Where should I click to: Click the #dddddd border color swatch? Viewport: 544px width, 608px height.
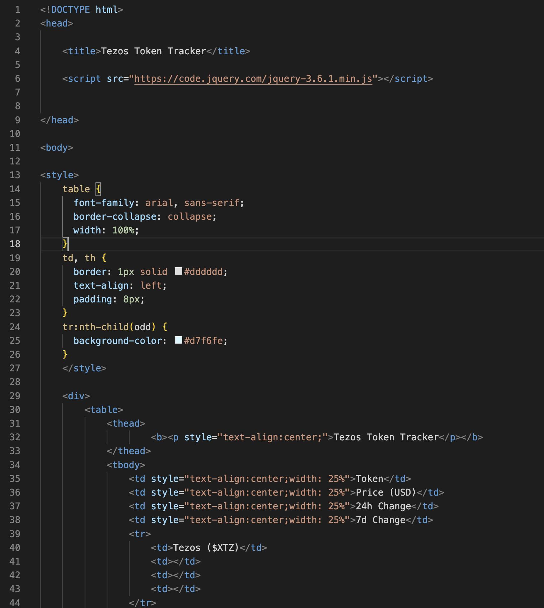pos(178,271)
